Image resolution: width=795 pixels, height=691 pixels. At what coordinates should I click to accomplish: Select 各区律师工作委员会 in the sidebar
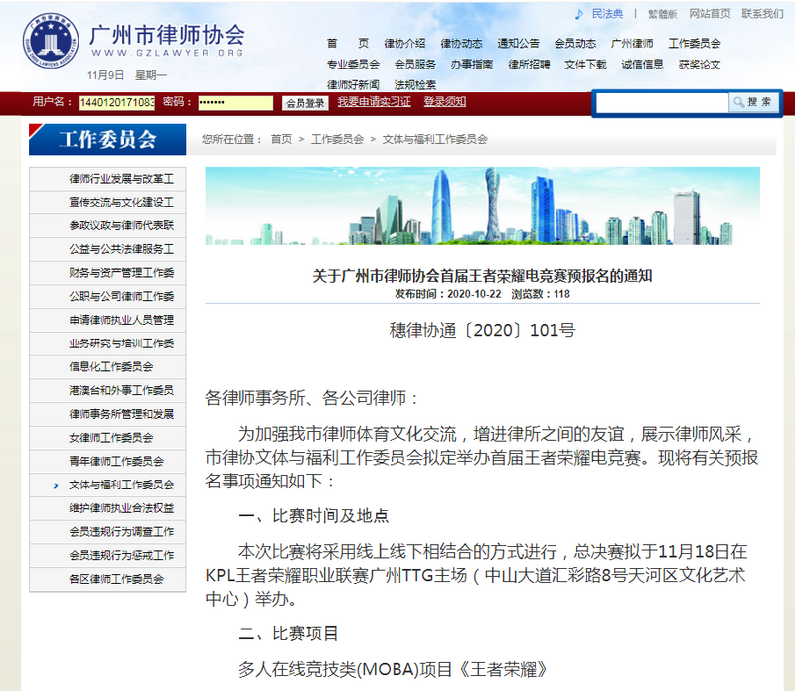click(x=107, y=579)
